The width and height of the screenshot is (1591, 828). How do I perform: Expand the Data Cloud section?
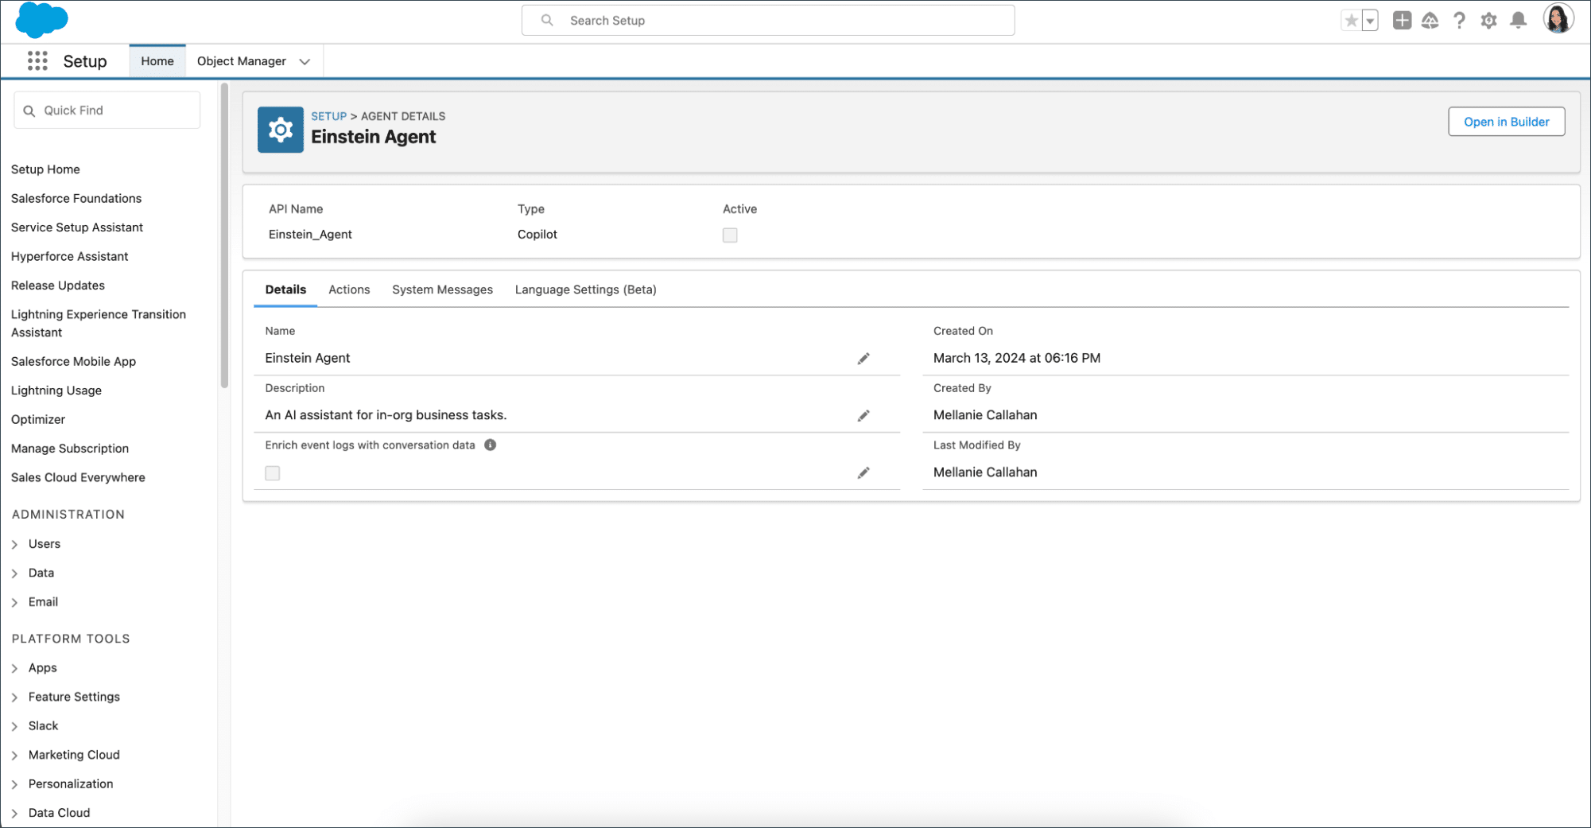(x=15, y=813)
